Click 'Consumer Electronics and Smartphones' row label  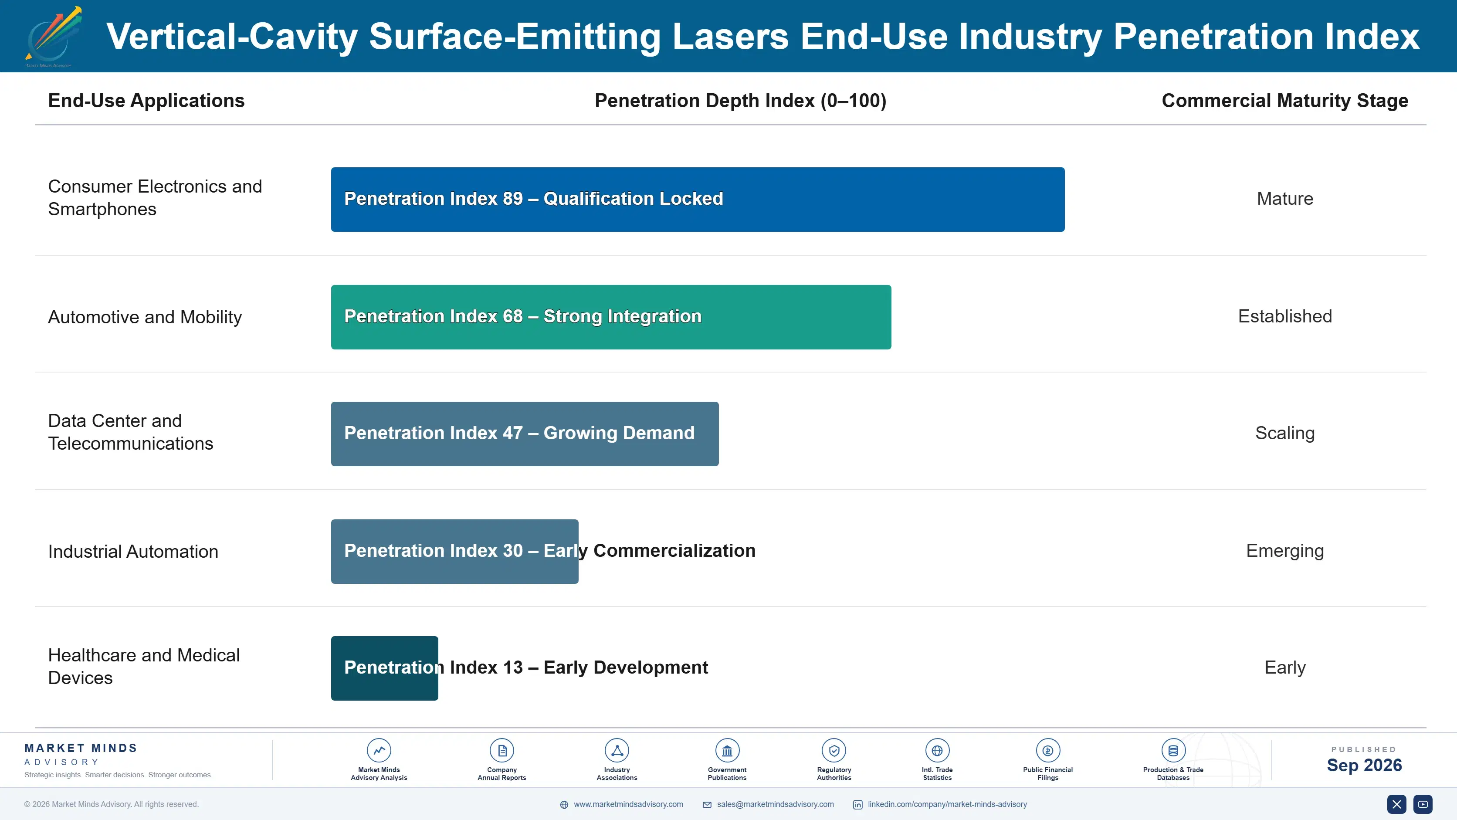point(155,197)
